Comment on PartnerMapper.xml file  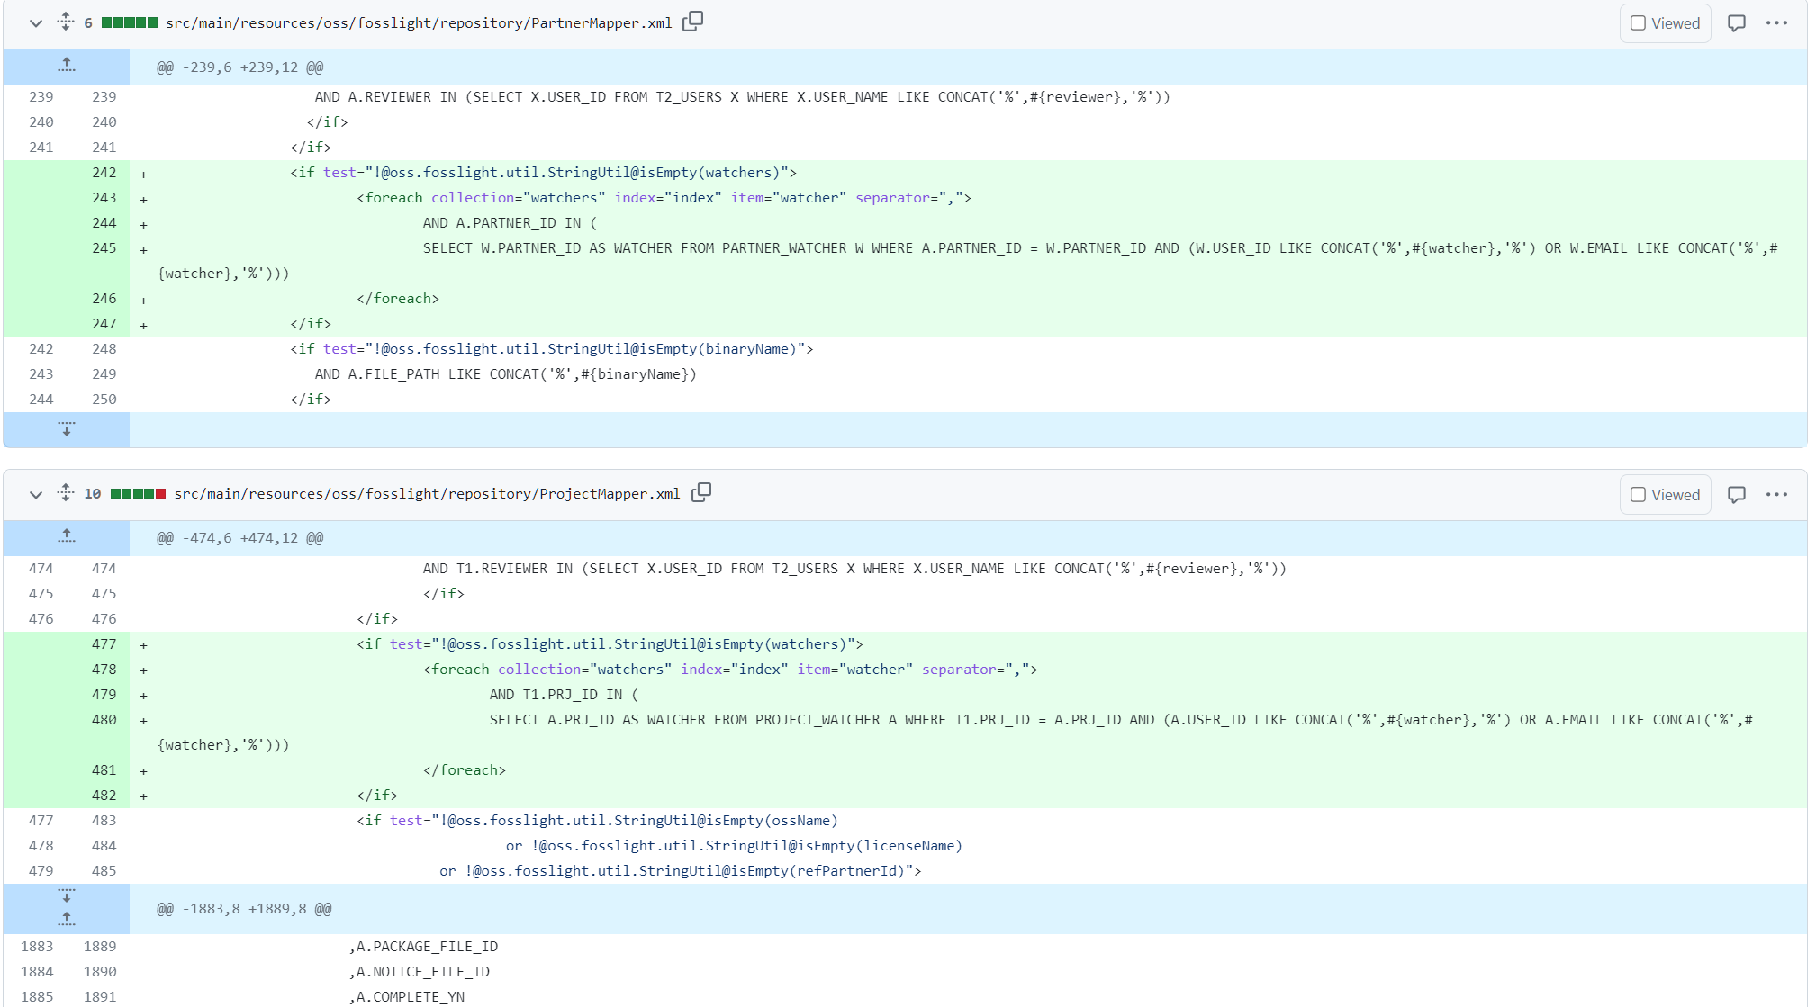[1736, 23]
